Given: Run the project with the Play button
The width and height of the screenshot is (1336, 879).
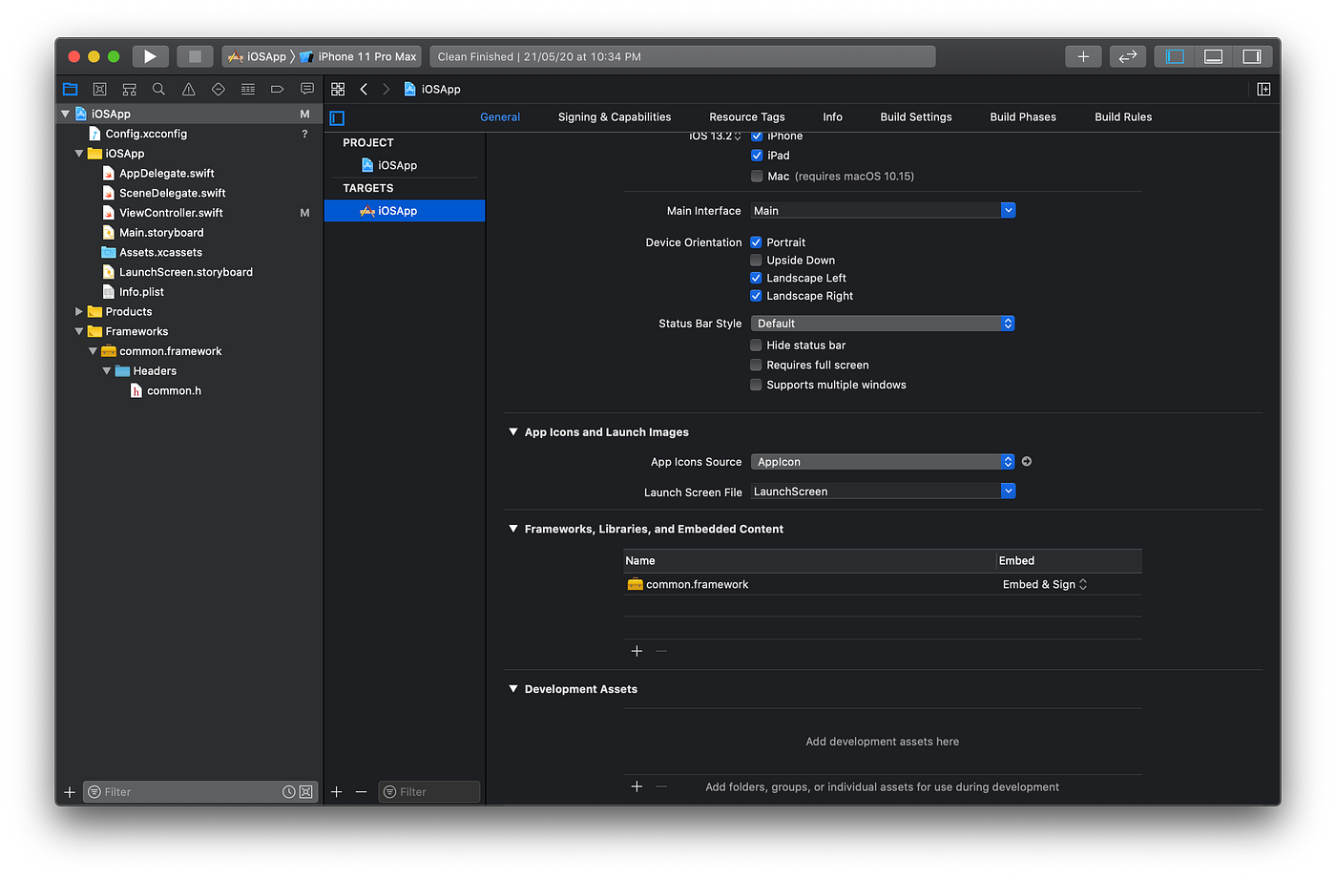Looking at the screenshot, I should [x=150, y=55].
